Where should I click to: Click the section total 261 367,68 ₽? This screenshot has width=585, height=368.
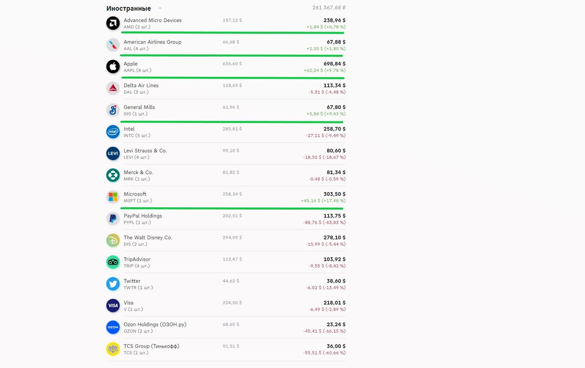coord(329,7)
